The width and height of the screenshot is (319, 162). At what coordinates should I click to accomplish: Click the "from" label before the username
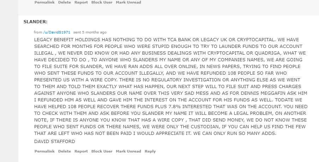click(x=38, y=32)
